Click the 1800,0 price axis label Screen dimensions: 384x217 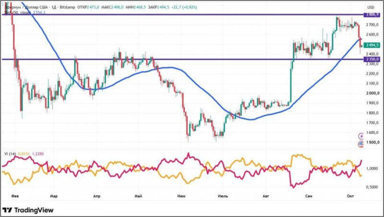pos(372,113)
